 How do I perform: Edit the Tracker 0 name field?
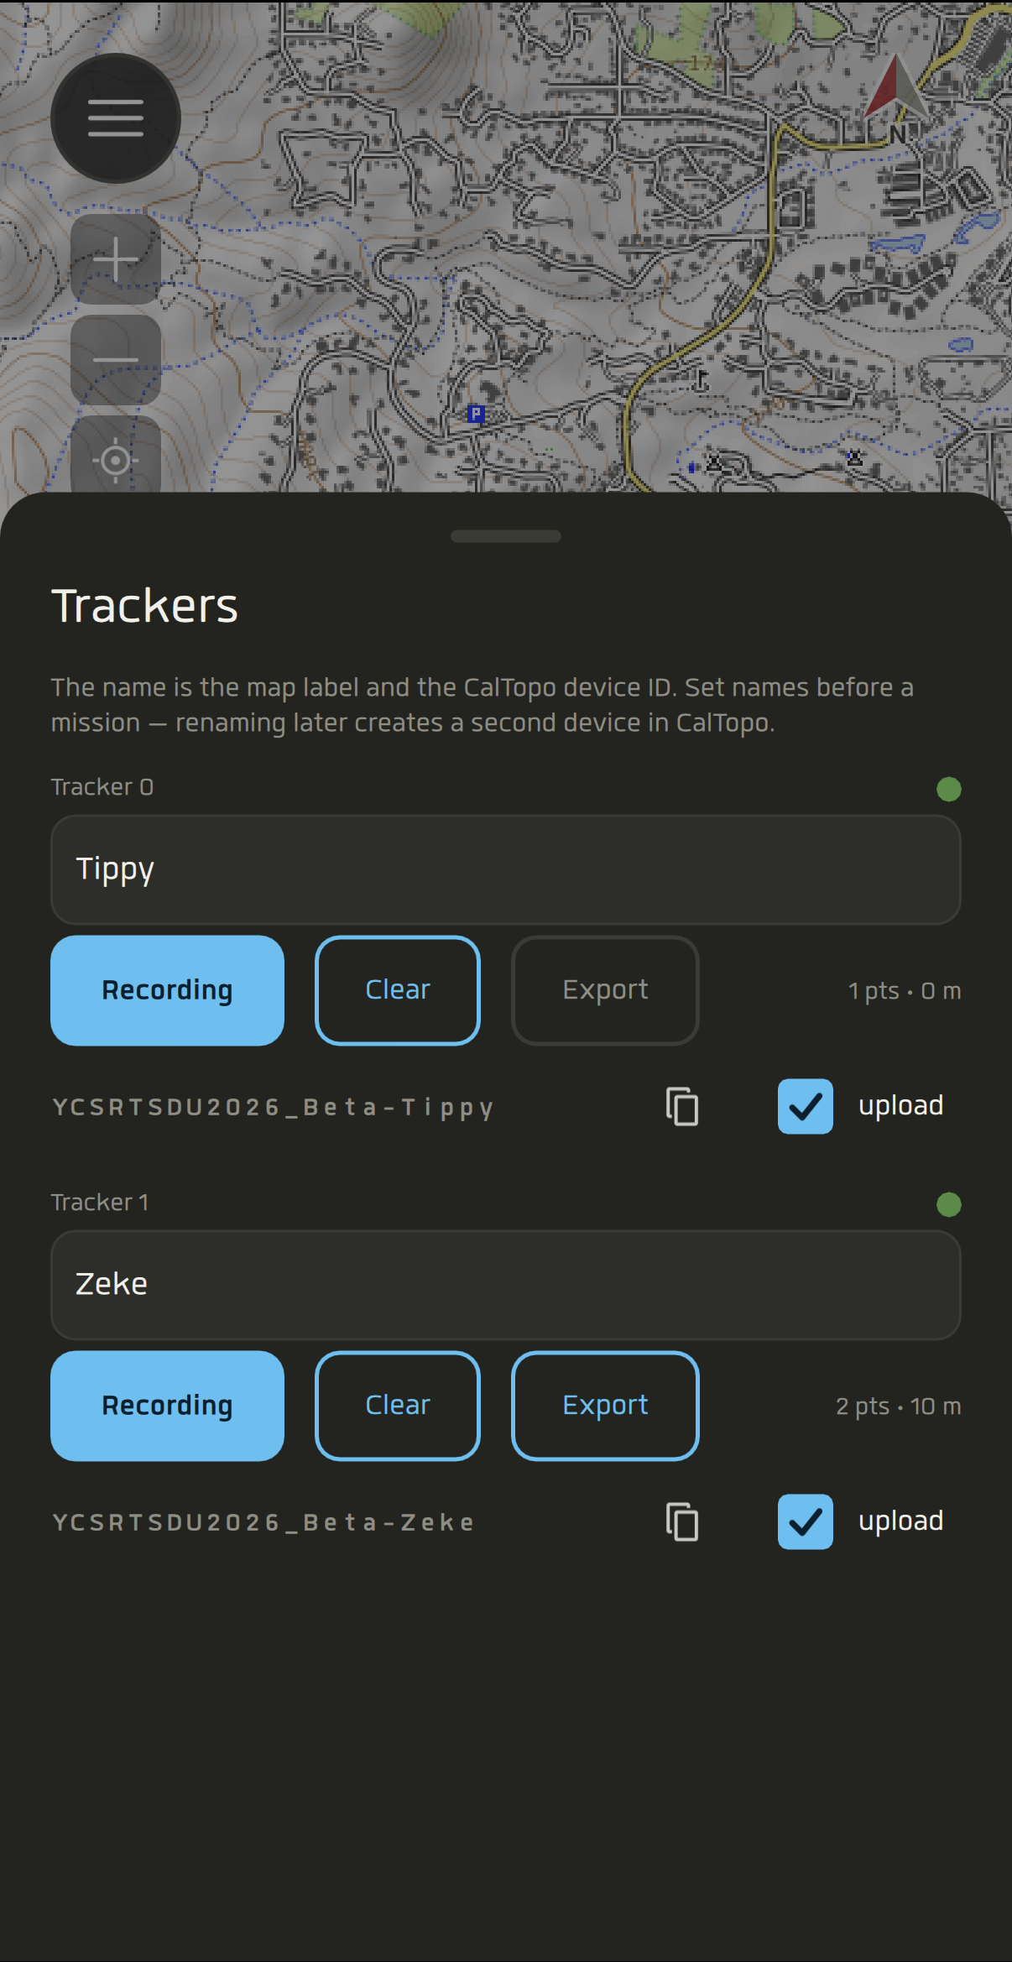tap(506, 869)
